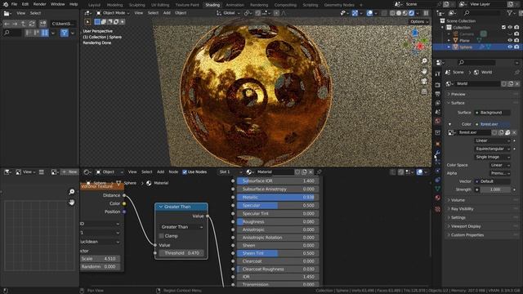Open the Single Image source dropdown
The width and height of the screenshot is (523, 294).
492,157
